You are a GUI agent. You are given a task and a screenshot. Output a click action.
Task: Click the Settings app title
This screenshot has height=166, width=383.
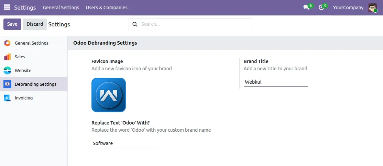pyautogui.click(x=25, y=8)
